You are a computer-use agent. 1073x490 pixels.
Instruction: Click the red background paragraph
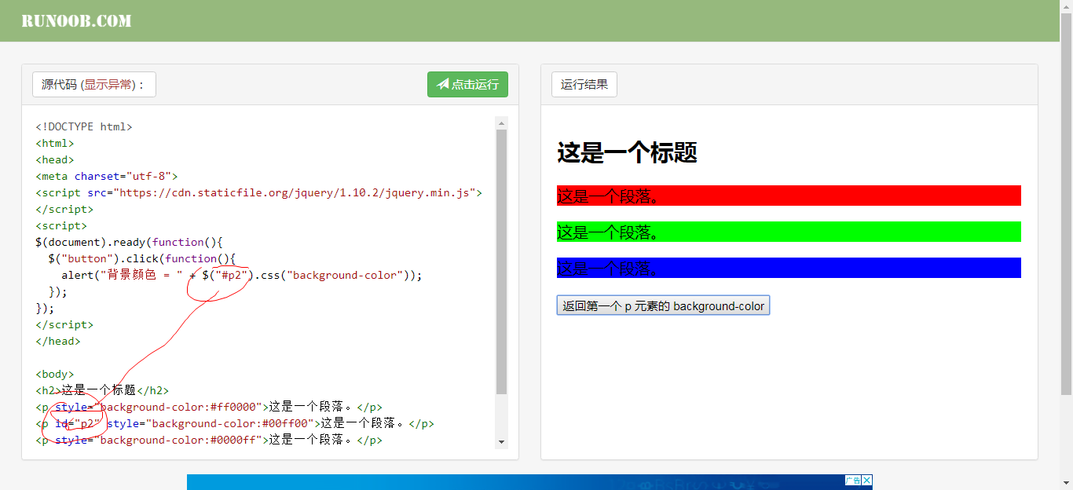[789, 196]
